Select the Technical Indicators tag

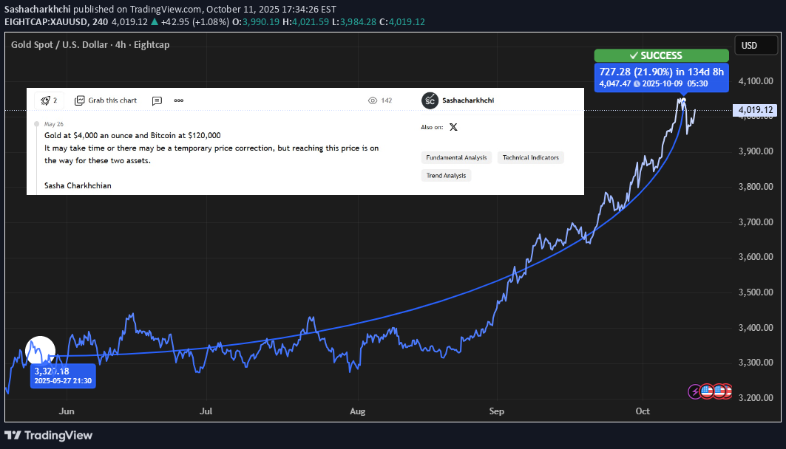[531, 157]
